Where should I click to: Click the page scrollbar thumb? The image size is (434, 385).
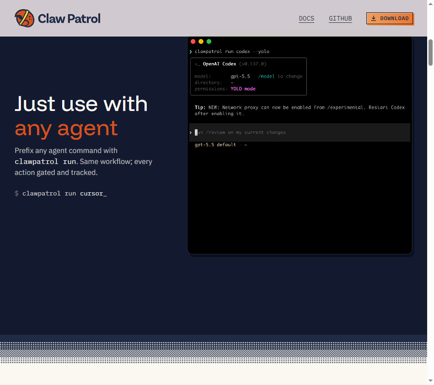(x=430, y=53)
